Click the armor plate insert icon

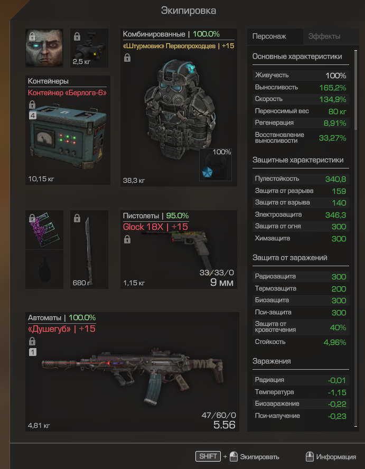click(216, 164)
